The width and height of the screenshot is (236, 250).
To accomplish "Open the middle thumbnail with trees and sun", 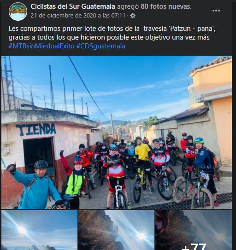I will click(116, 230).
